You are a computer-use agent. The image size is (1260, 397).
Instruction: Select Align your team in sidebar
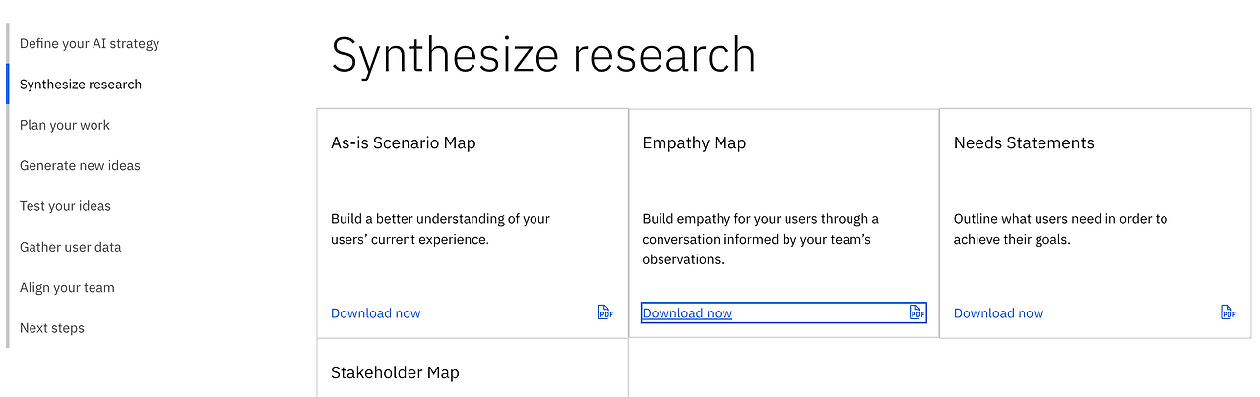pos(67,288)
